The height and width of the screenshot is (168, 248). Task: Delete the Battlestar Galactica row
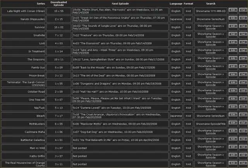[243, 139]
